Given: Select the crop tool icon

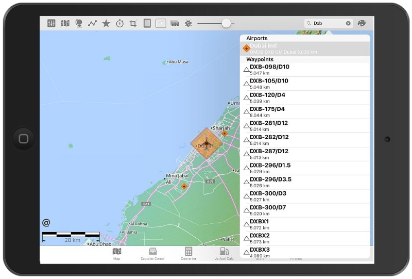Looking at the screenshot, I should click(x=133, y=24).
